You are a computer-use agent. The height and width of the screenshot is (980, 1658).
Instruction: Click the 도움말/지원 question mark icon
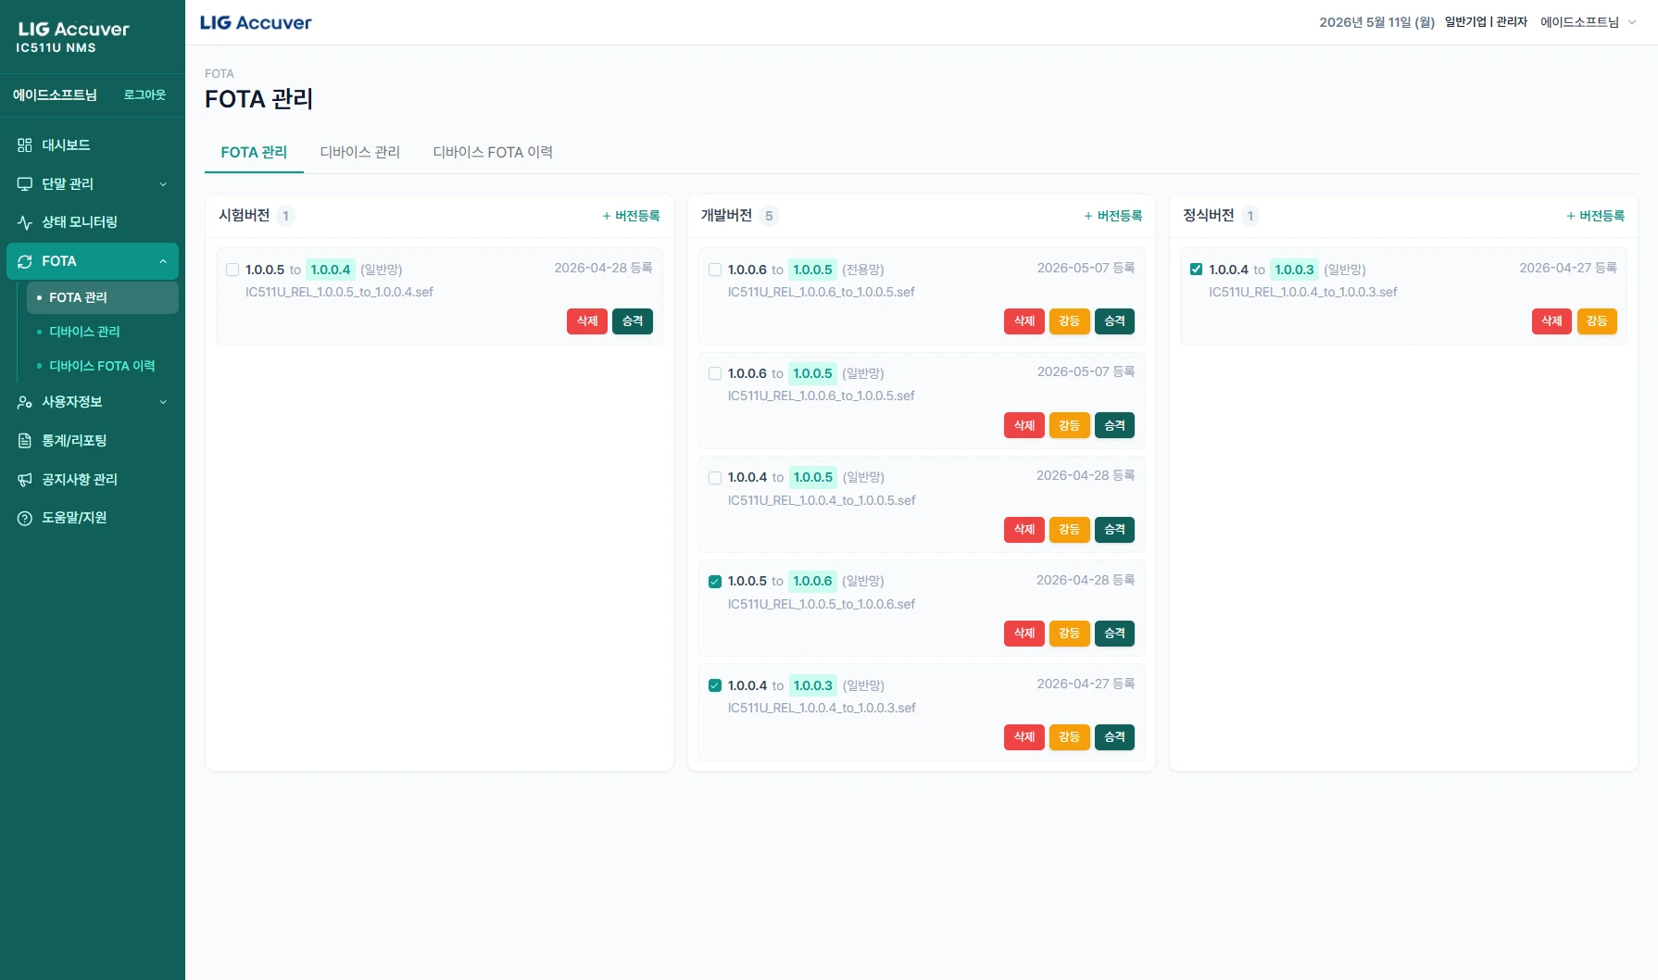click(25, 518)
